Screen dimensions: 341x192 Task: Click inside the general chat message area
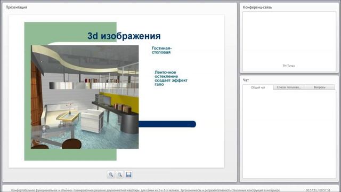289,134
